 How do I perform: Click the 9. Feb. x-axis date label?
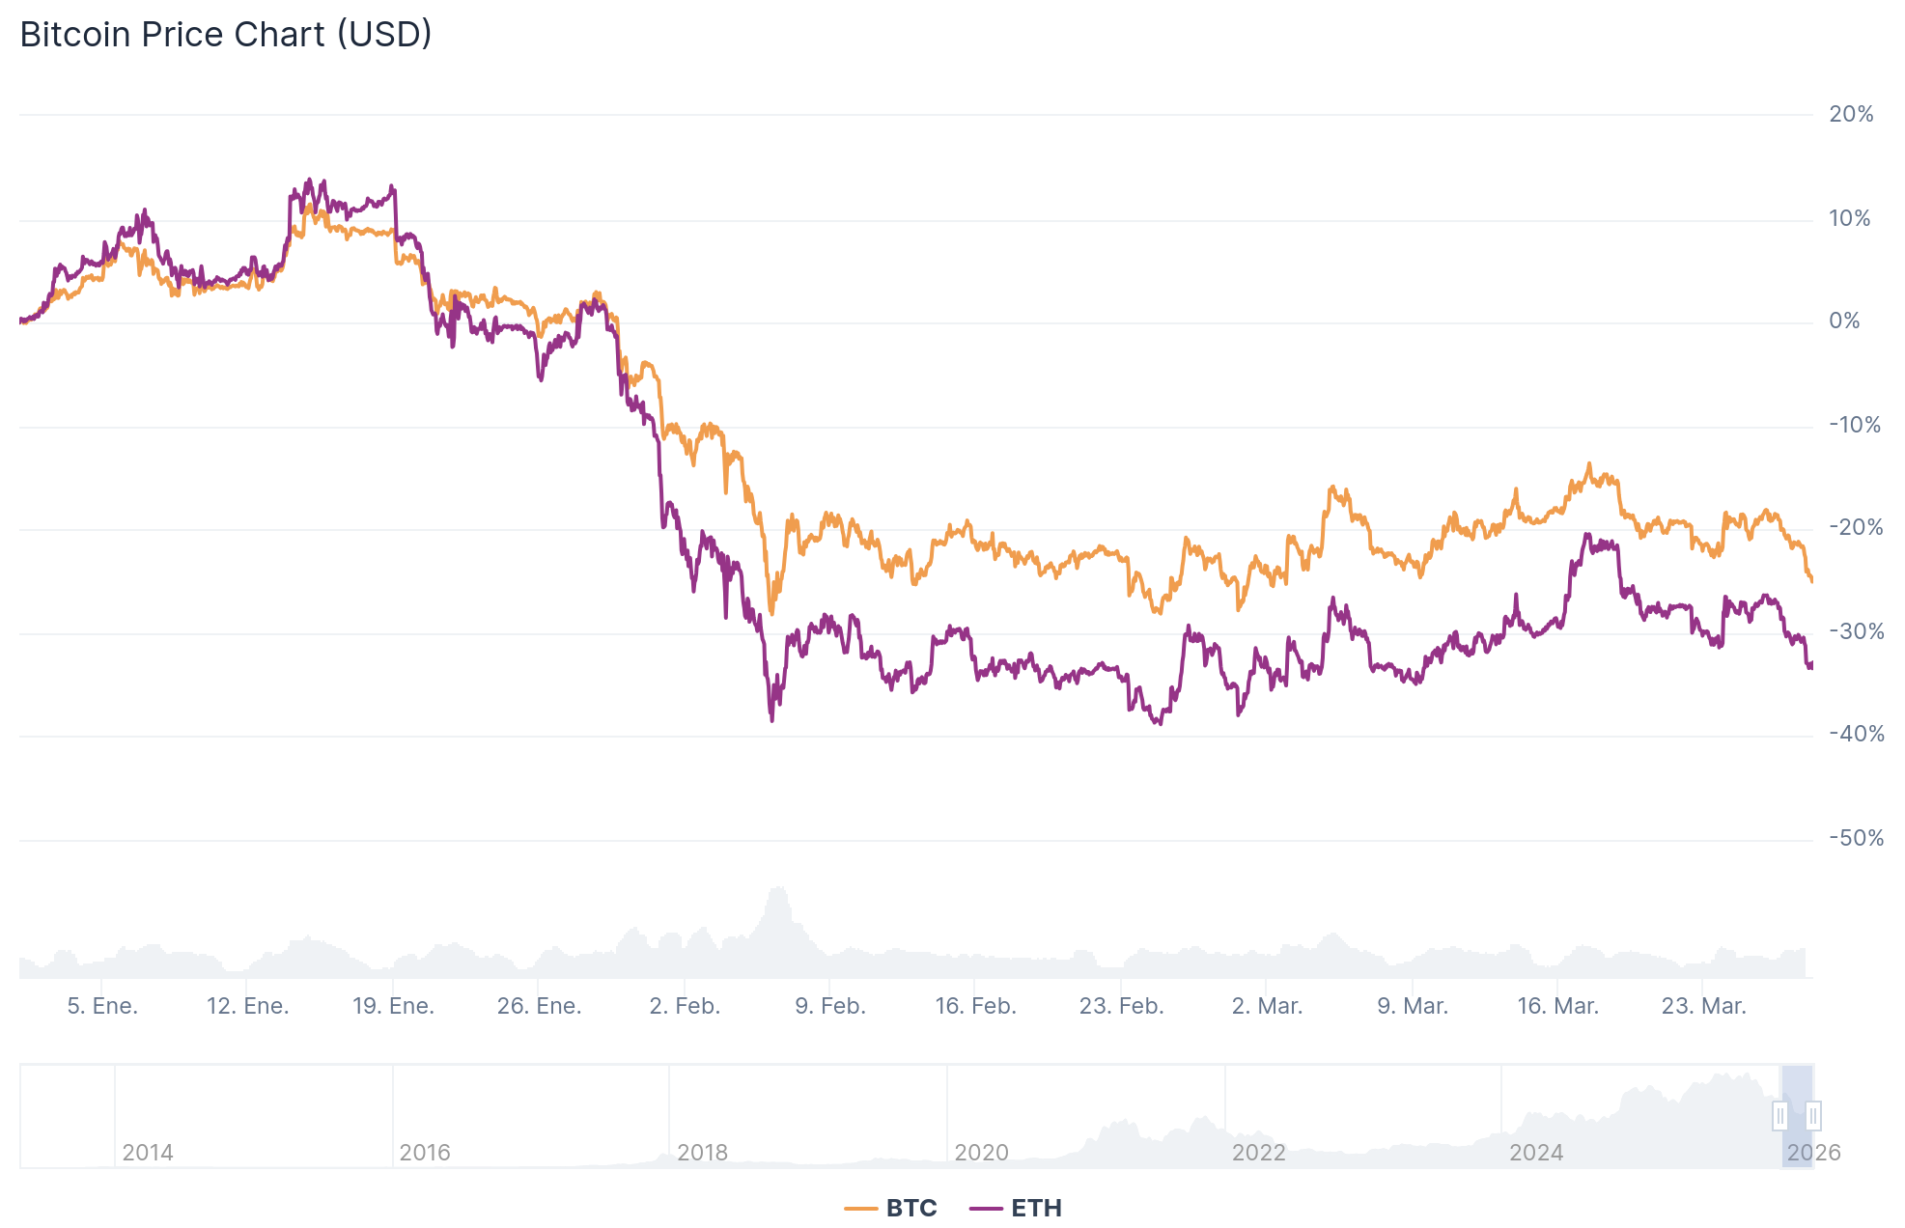pyautogui.click(x=830, y=1006)
